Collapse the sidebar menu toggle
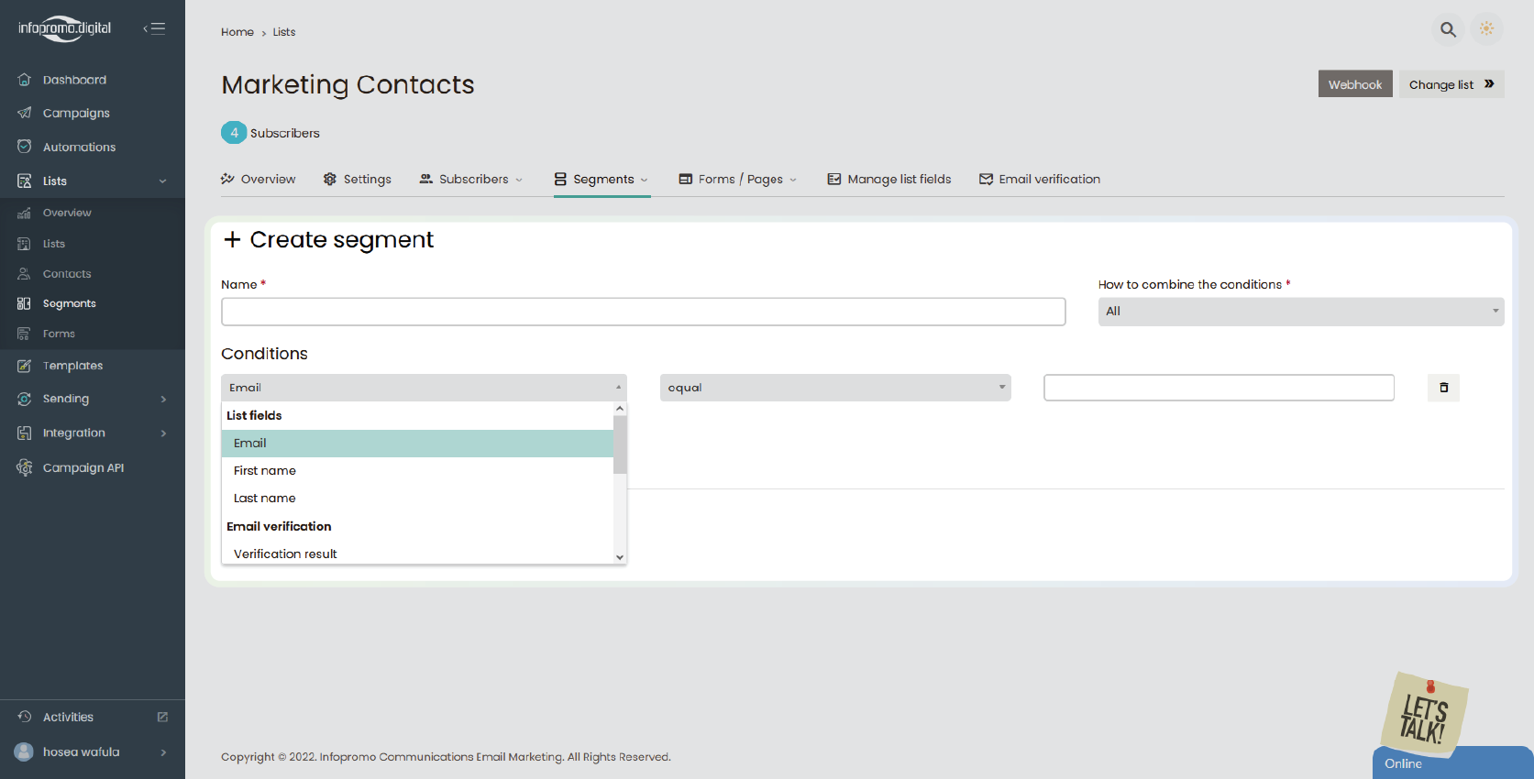The width and height of the screenshot is (1534, 779). [154, 28]
